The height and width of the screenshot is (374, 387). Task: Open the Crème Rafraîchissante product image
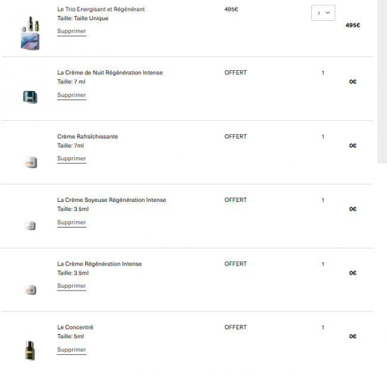(x=30, y=162)
